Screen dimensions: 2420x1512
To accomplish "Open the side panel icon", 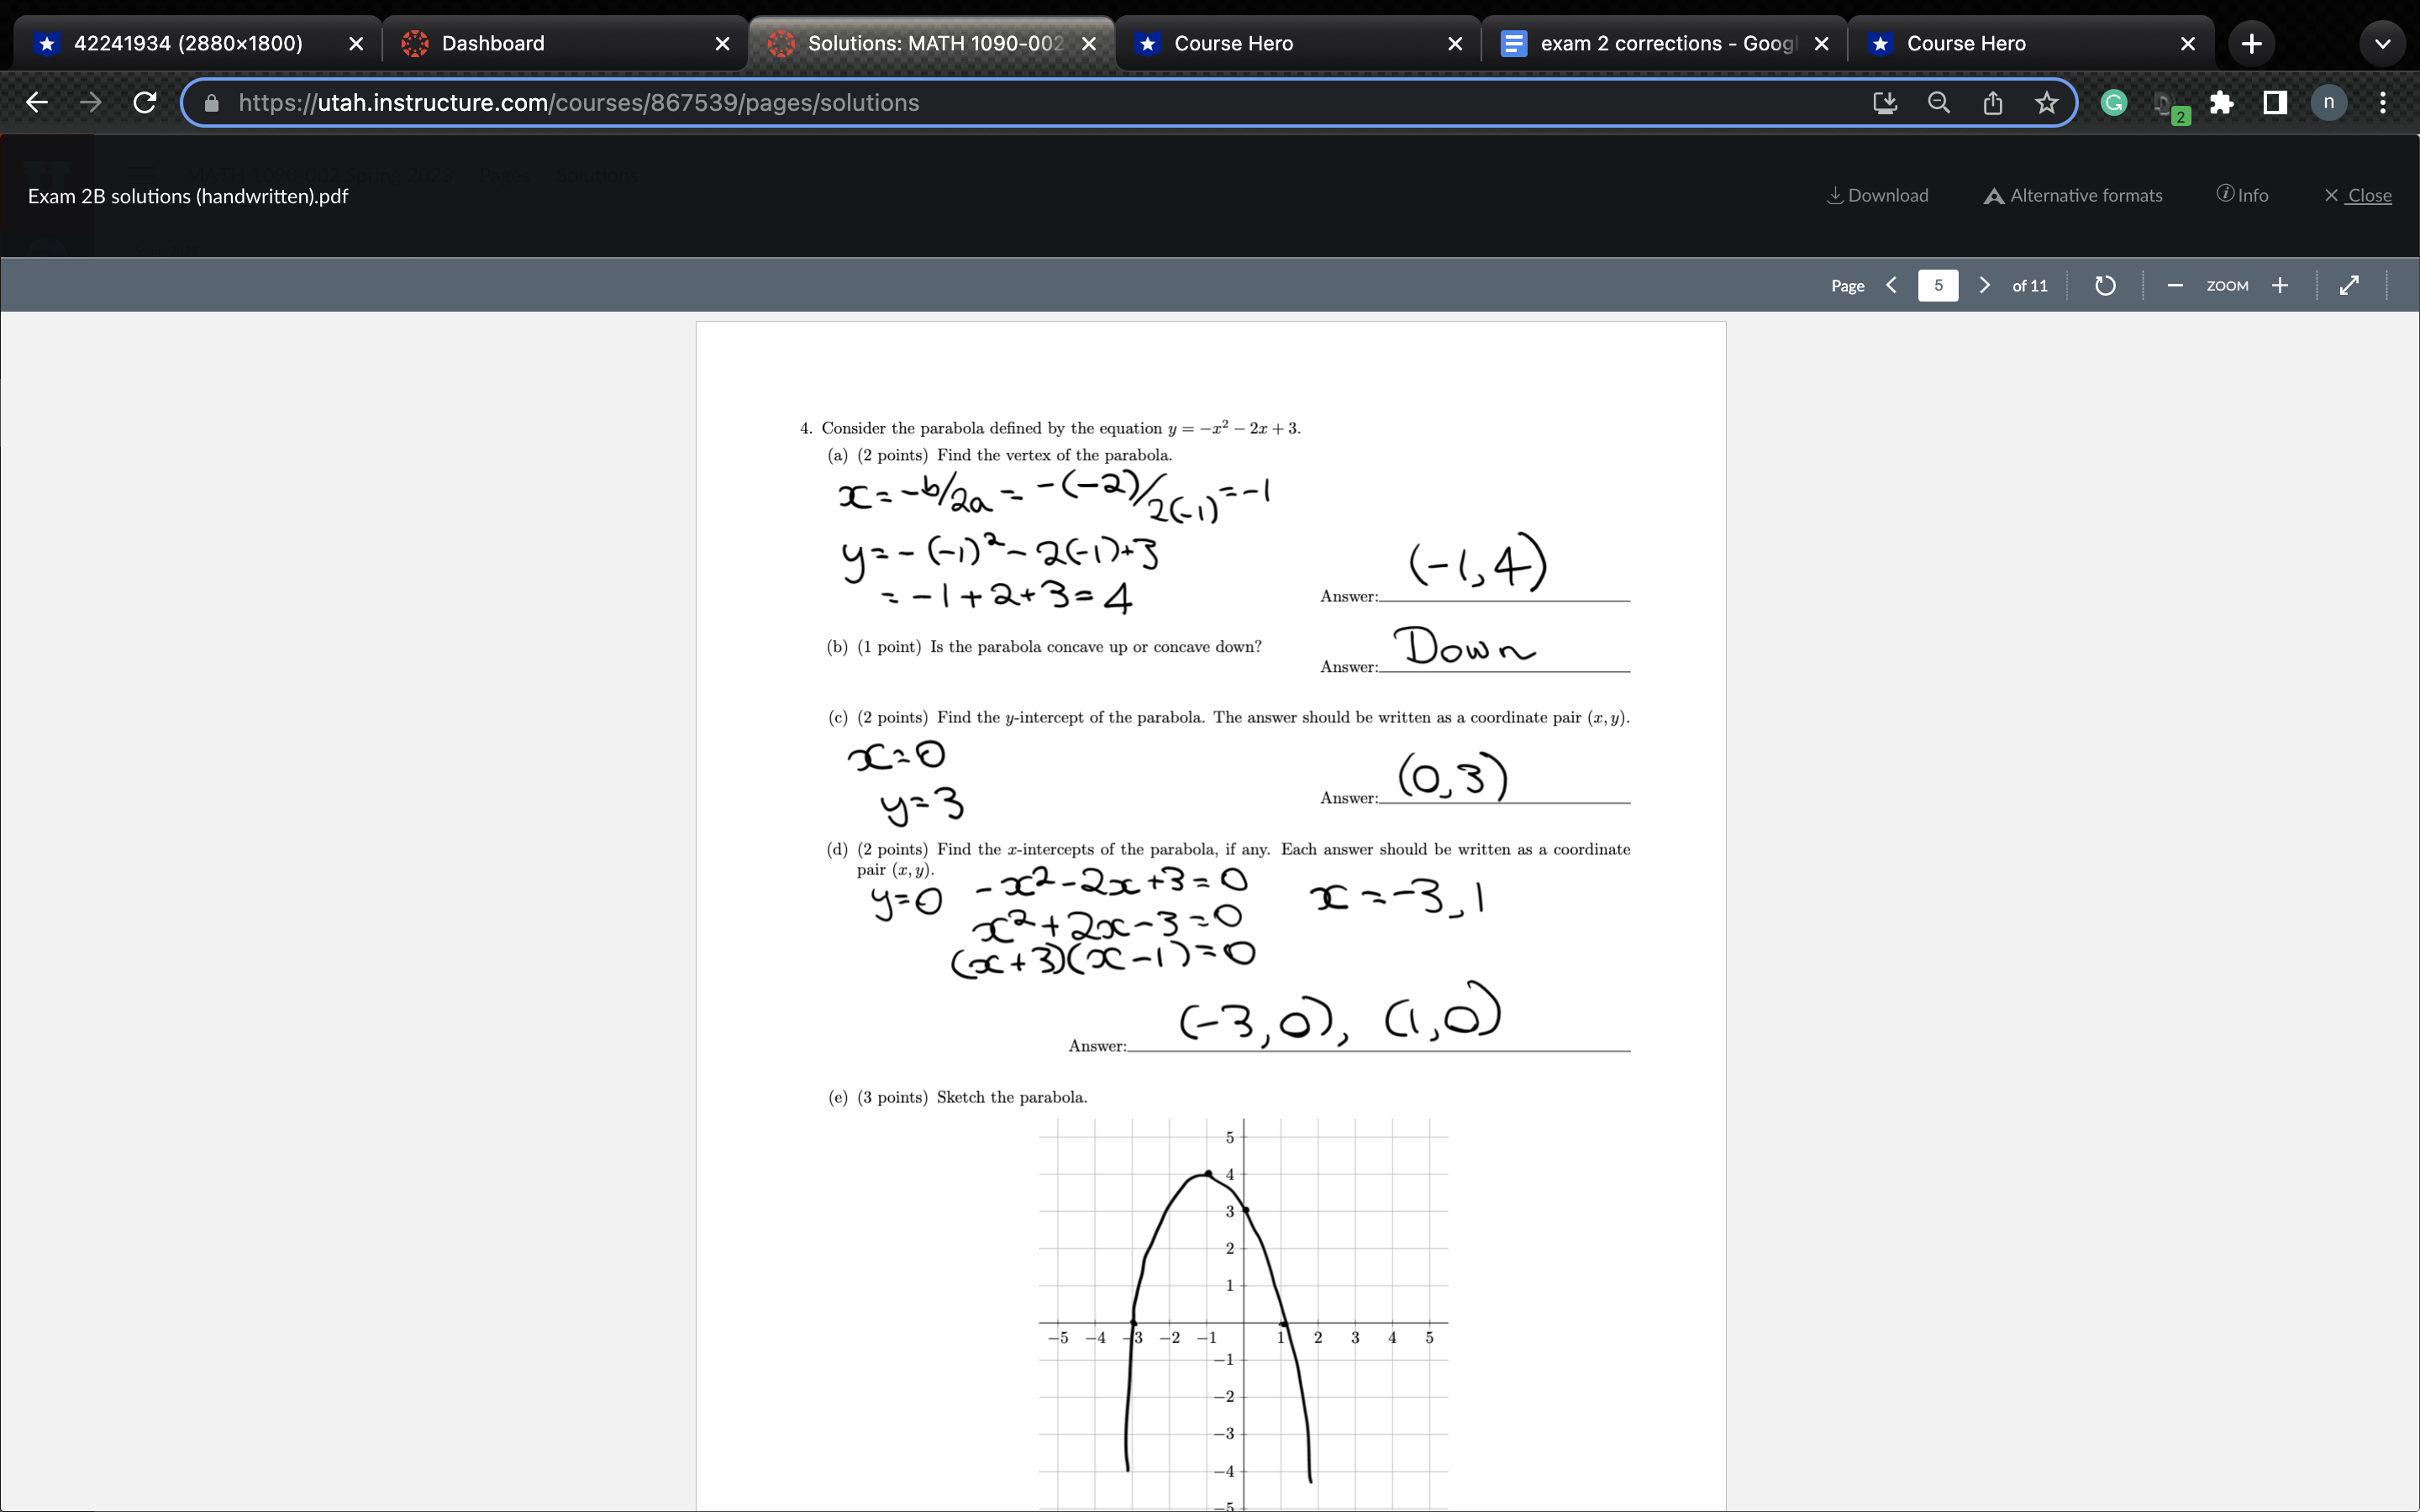I will coord(2273,102).
